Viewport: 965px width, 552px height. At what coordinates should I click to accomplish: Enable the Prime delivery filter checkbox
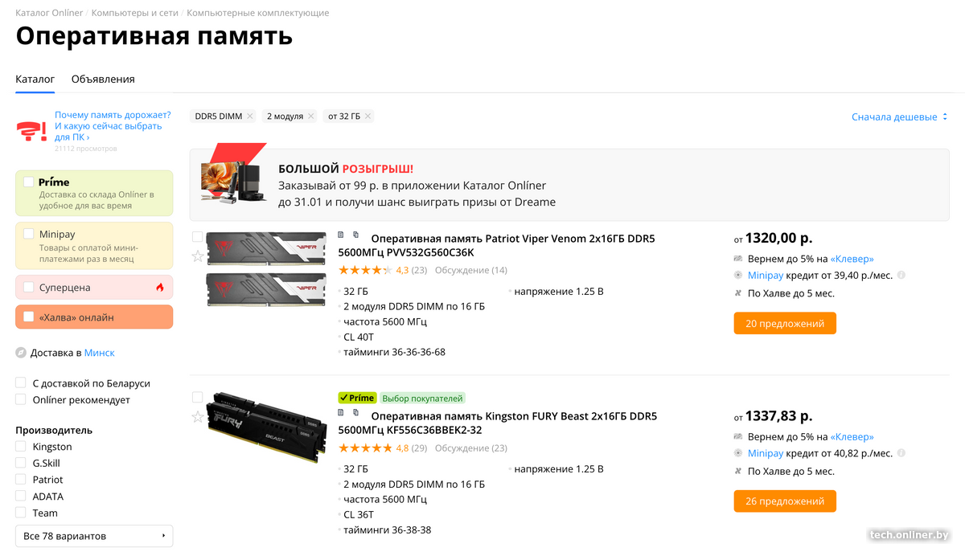pyautogui.click(x=29, y=182)
